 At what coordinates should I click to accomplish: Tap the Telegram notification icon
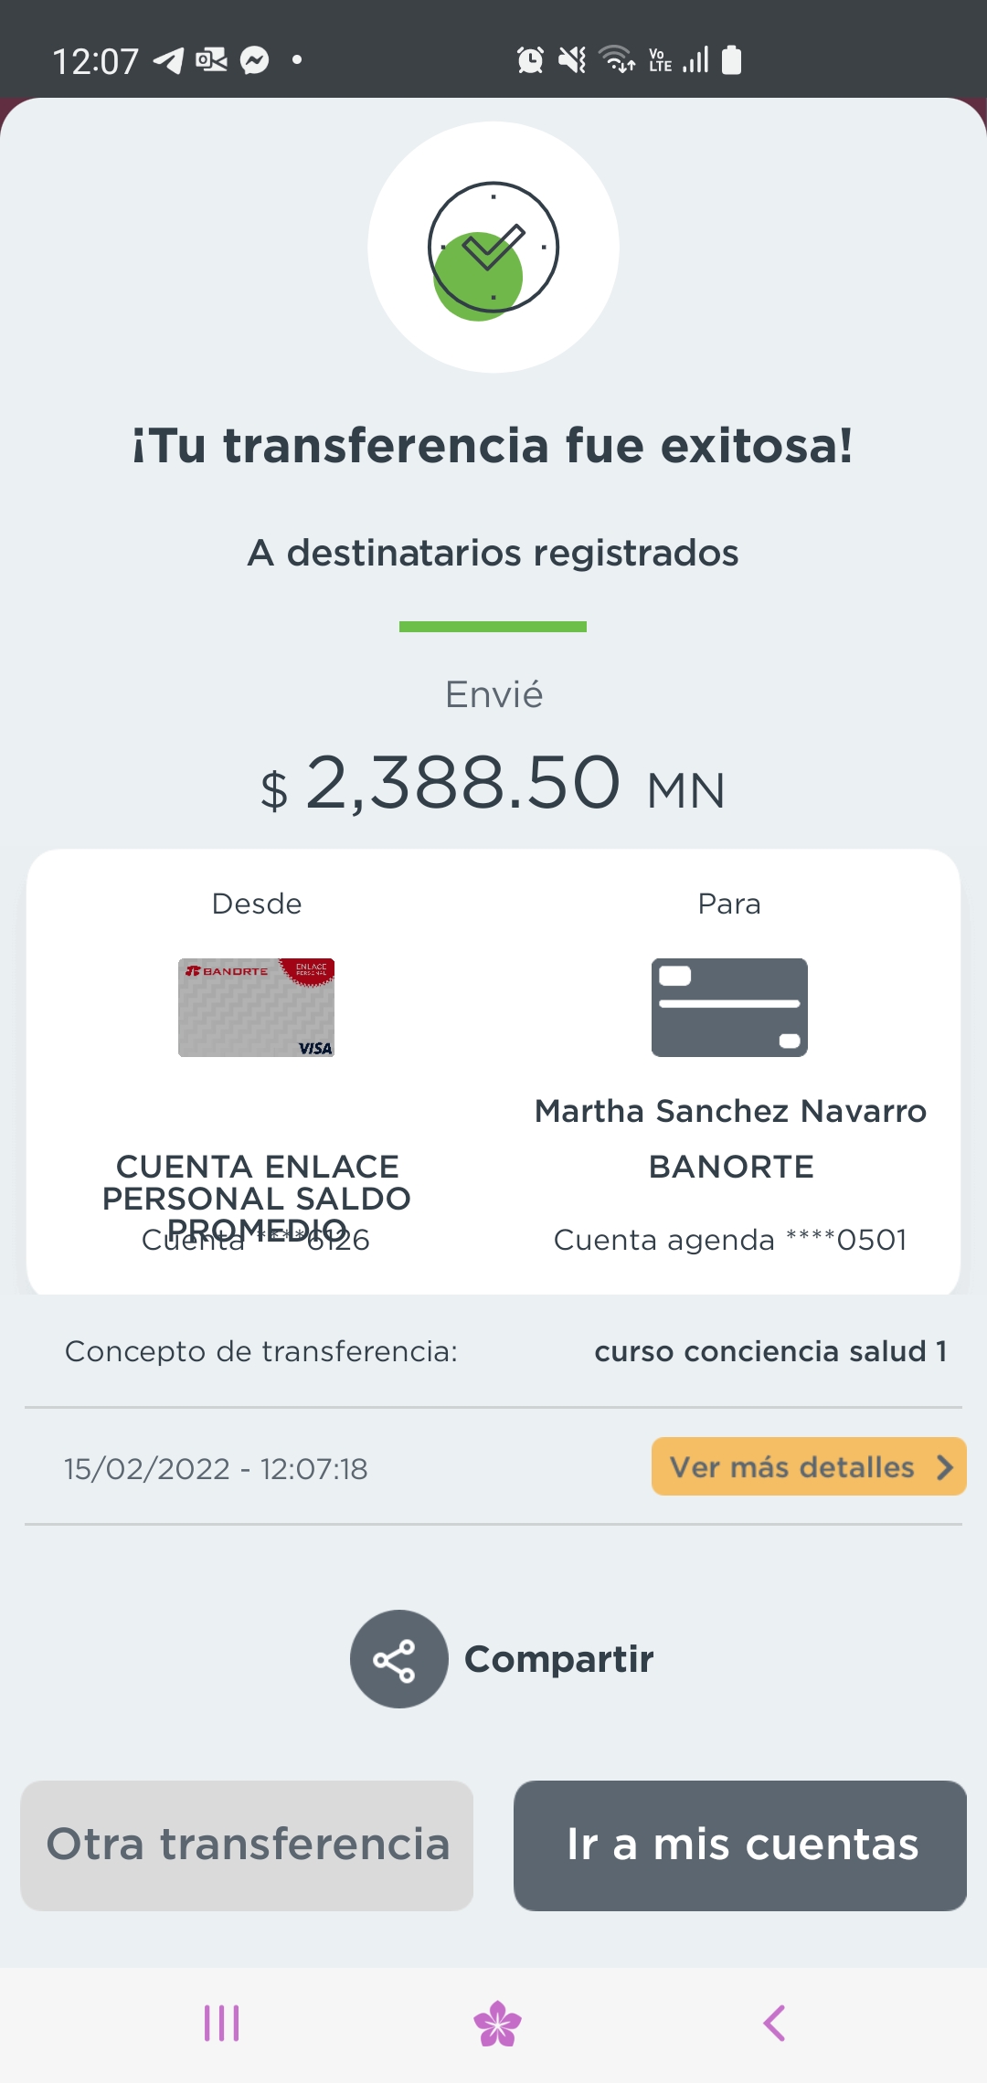tap(168, 60)
